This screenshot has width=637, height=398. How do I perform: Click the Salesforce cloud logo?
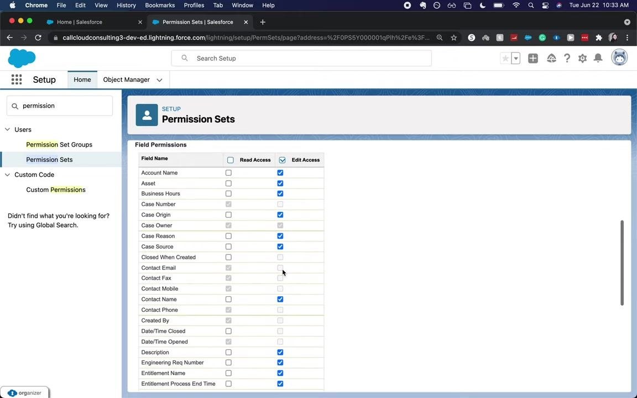[22, 58]
